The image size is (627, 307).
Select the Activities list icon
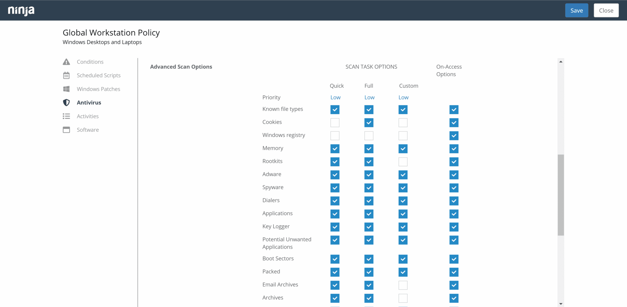pos(66,116)
